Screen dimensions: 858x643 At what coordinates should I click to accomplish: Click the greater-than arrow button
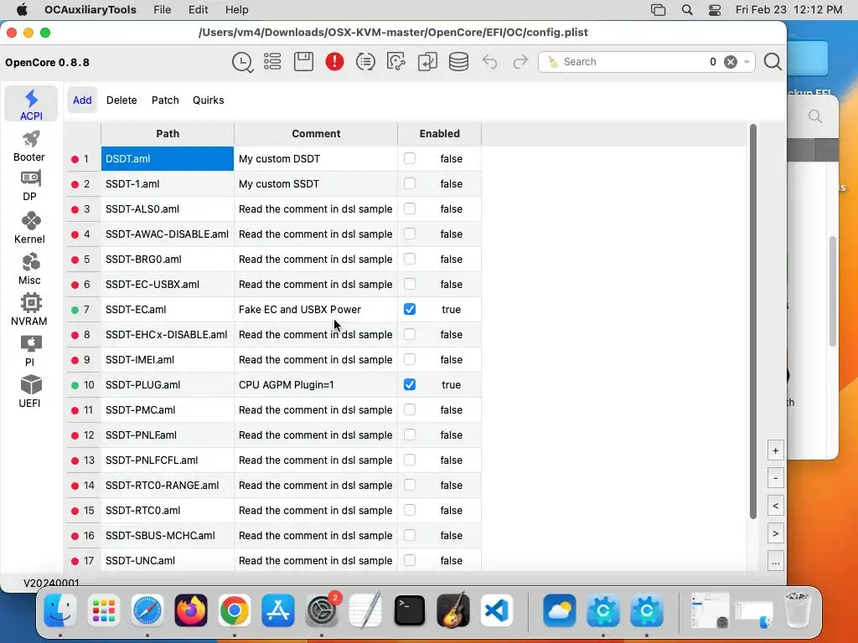coord(775,533)
